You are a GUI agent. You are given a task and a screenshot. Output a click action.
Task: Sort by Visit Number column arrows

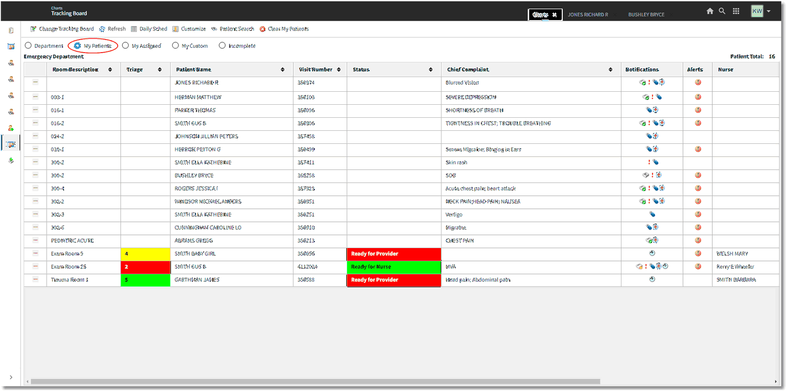pos(339,69)
